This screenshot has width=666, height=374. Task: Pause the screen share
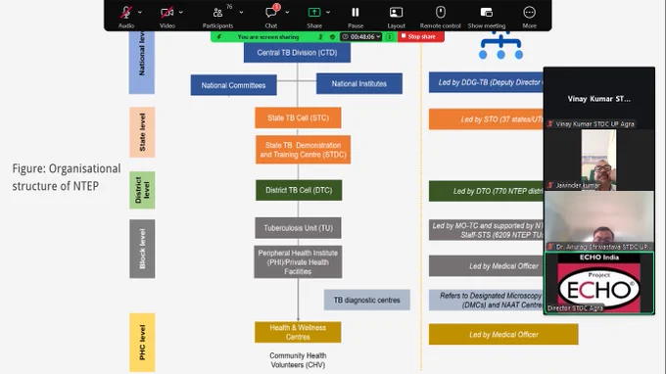point(356,13)
